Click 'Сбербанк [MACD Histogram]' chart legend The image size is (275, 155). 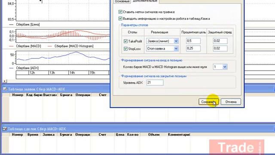coord(74,46)
